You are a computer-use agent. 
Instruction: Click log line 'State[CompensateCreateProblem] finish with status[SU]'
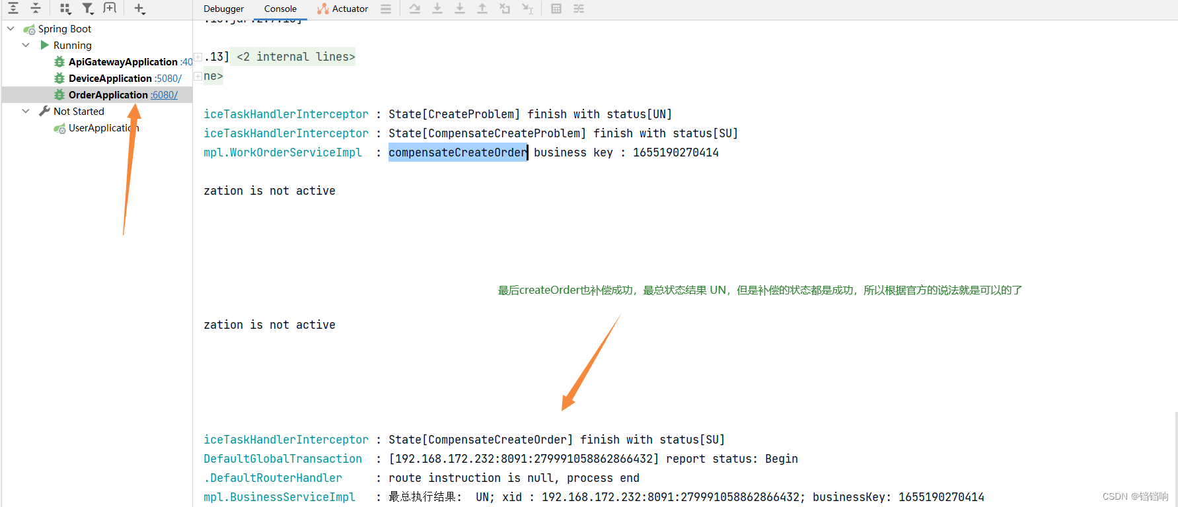564,133
